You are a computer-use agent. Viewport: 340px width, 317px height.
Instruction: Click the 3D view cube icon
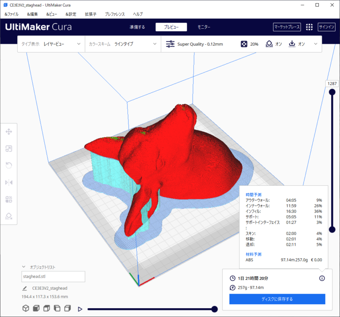tap(26, 308)
